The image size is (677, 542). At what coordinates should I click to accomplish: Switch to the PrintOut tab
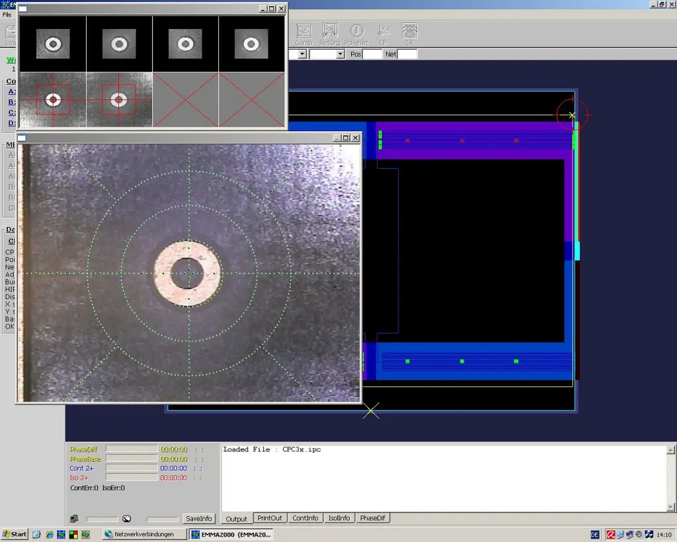tap(270, 518)
